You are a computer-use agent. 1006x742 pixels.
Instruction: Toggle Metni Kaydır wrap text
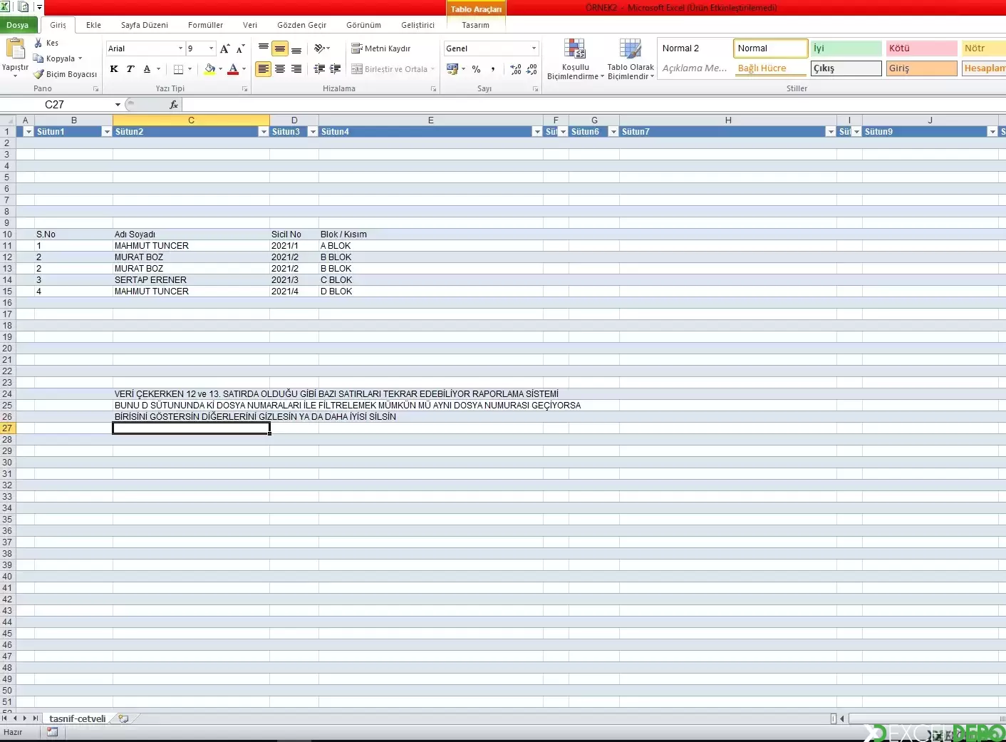pyautogui.click(x=381, y=48)
